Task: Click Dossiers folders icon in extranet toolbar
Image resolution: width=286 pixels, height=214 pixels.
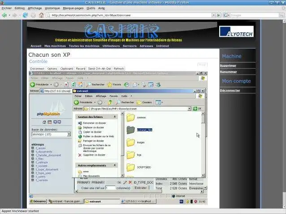Action: click(x=139, y=102)
